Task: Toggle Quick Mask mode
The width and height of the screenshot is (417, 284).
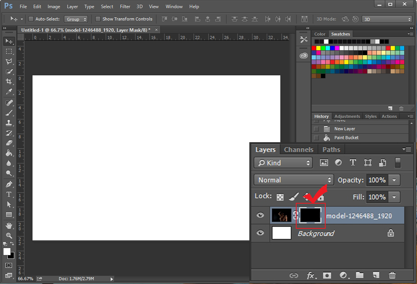Action: click(x=9, y=265)
